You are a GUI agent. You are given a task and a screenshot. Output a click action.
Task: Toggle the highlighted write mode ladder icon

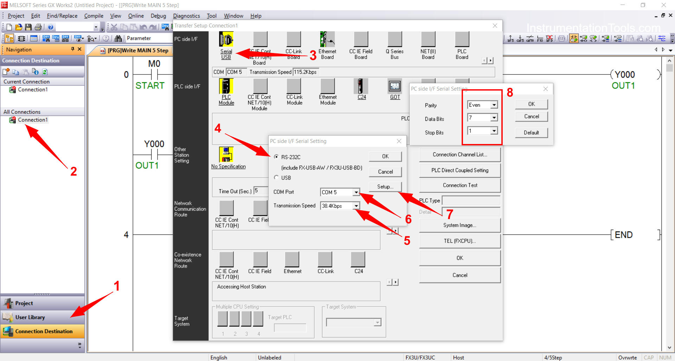pos(574,38)
